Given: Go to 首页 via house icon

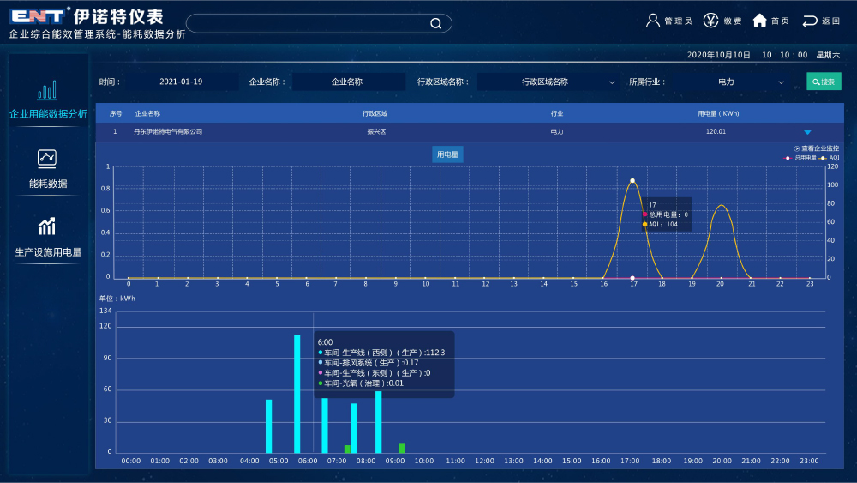Looking at the screenshot, I should click(x=759, y=21).
